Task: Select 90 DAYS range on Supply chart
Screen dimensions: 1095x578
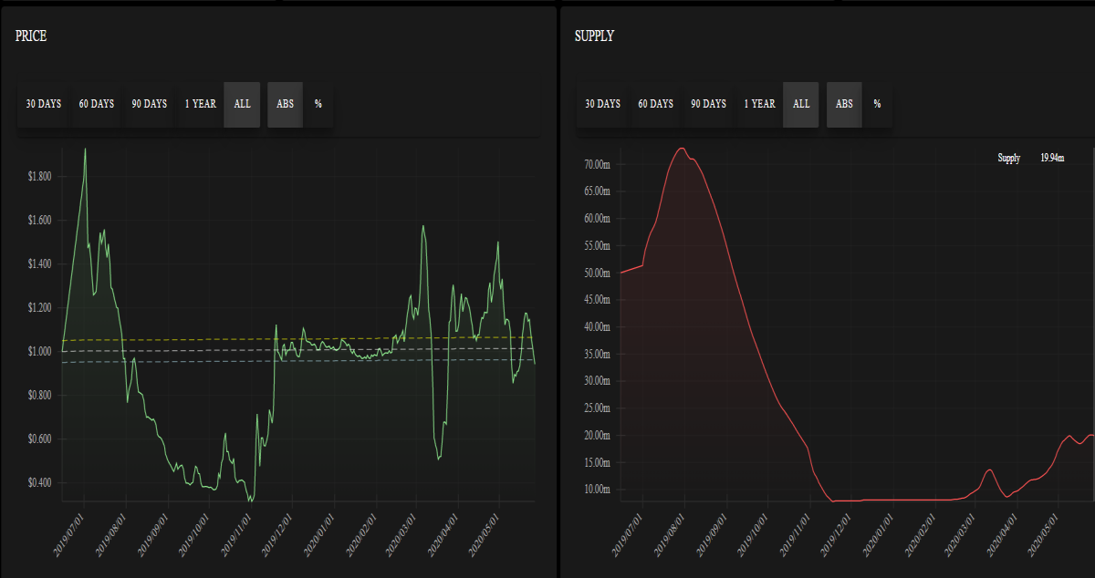Action: pos(709,104)
